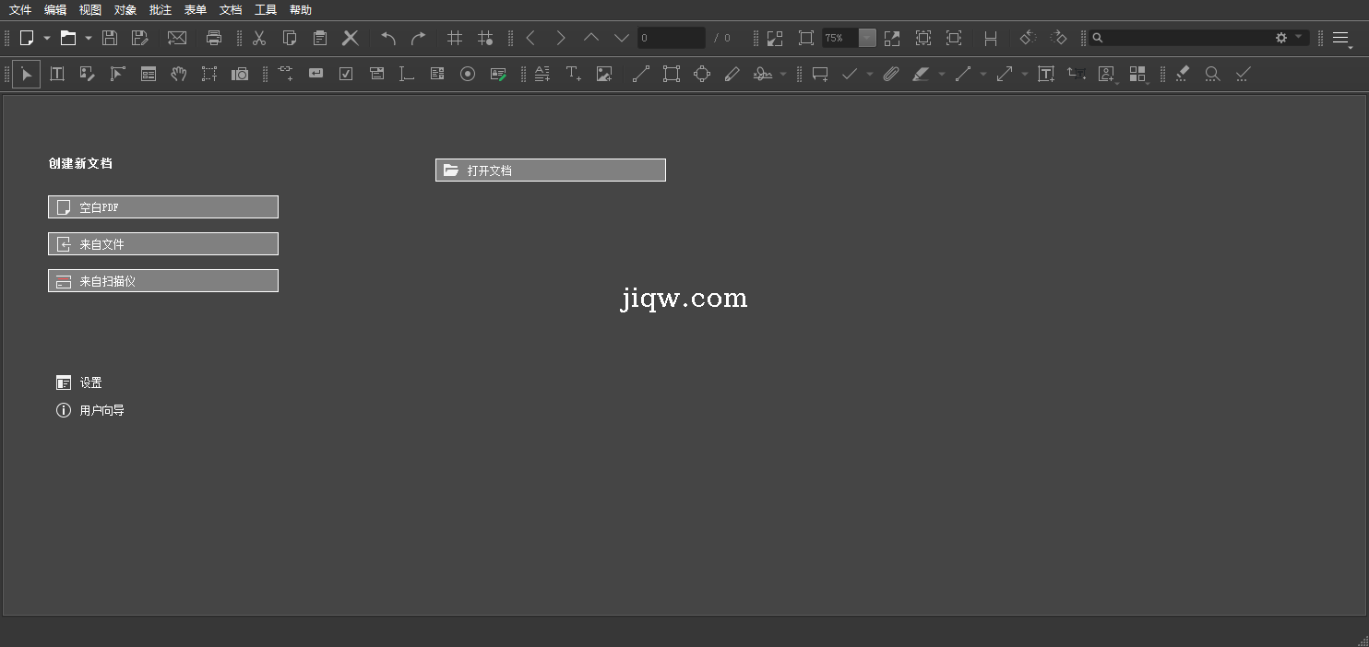Toggle the snap to grid button
The image size is (1369, 647).
click(484, 38)
